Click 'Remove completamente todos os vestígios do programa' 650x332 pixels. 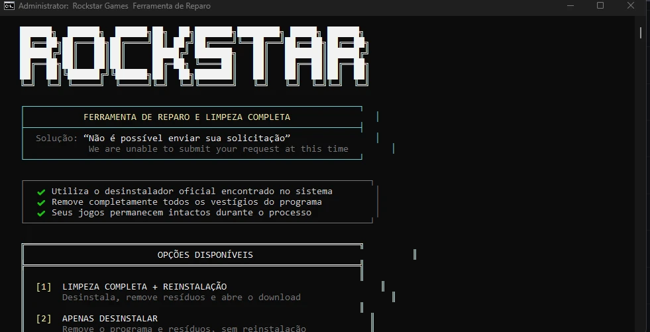pyautogui.click(x=187, y=202)
